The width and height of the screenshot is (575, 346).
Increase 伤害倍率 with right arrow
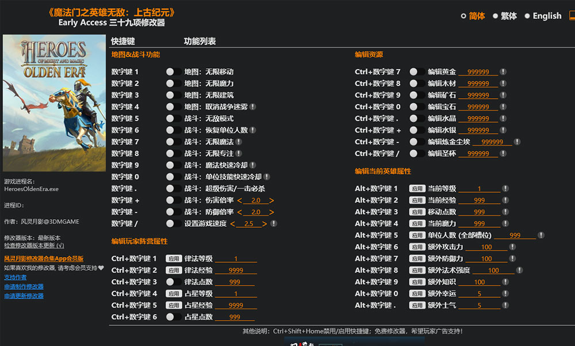tap(272, 200)
